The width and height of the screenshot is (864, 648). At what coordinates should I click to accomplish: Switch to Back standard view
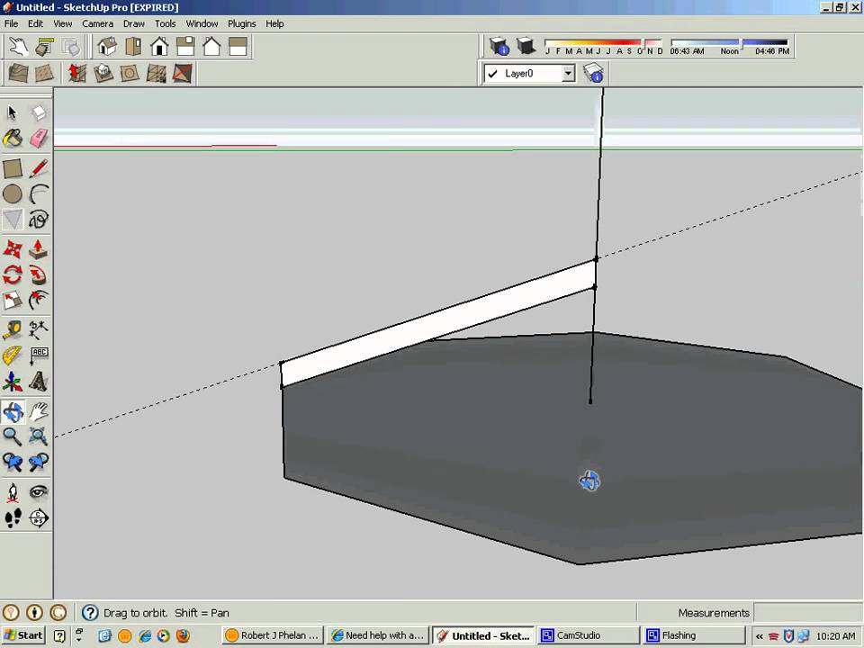click(x=211, y=46)
